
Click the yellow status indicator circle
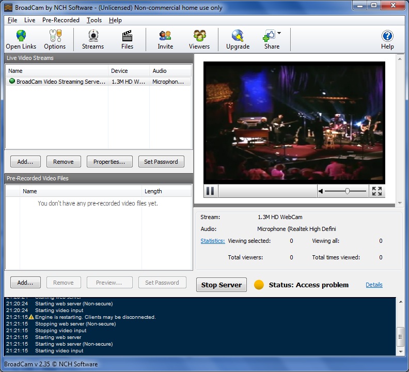(259, 285)
